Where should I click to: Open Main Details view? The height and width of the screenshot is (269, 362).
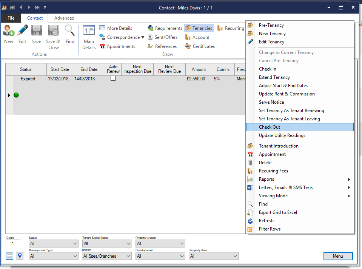[89, 37]
